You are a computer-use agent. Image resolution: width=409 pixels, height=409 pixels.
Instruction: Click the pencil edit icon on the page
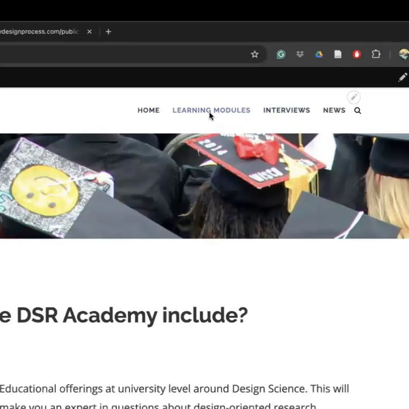pos(402,77)
